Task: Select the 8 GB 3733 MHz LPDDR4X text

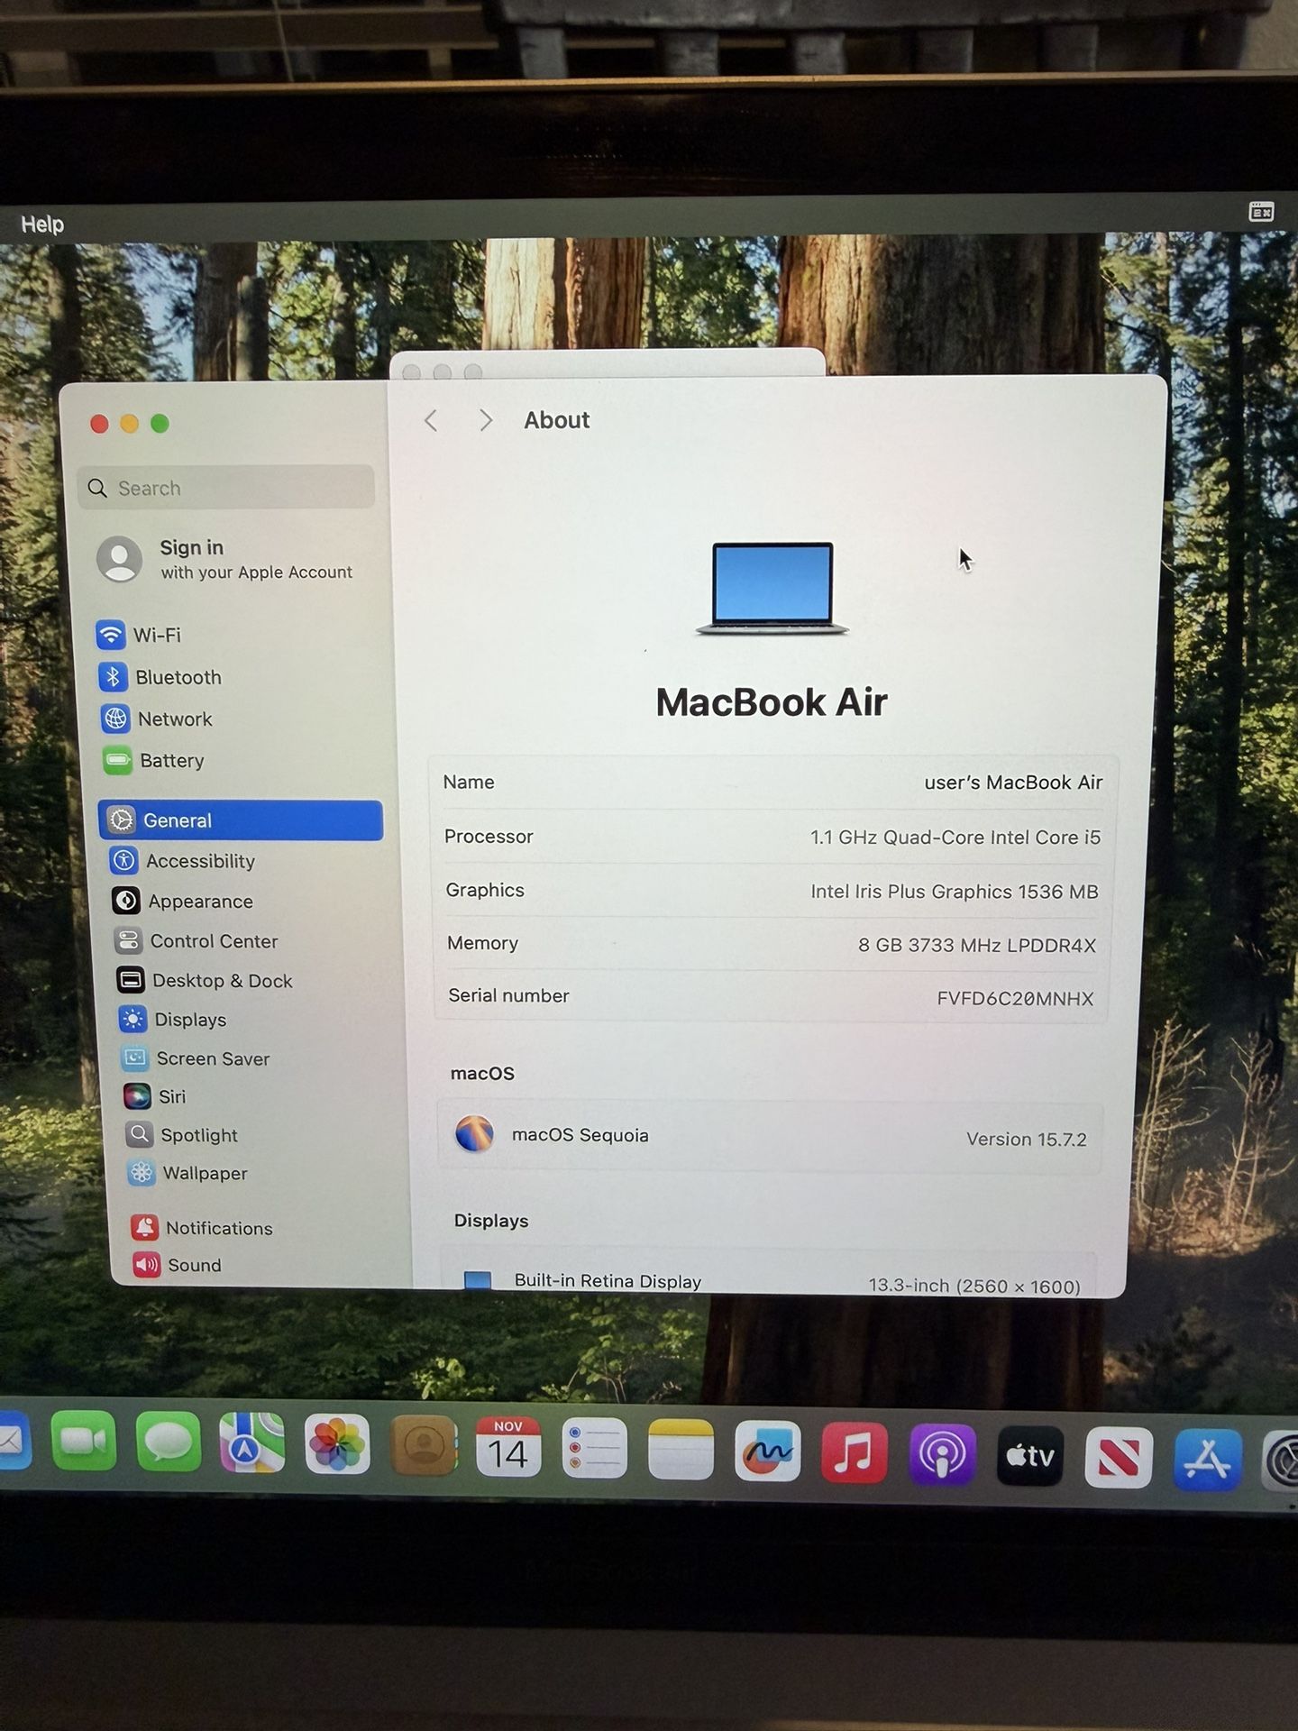Action: click(x=977, y=945)
